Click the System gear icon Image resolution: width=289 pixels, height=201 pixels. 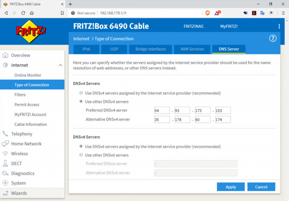click(x=5, y=183)
